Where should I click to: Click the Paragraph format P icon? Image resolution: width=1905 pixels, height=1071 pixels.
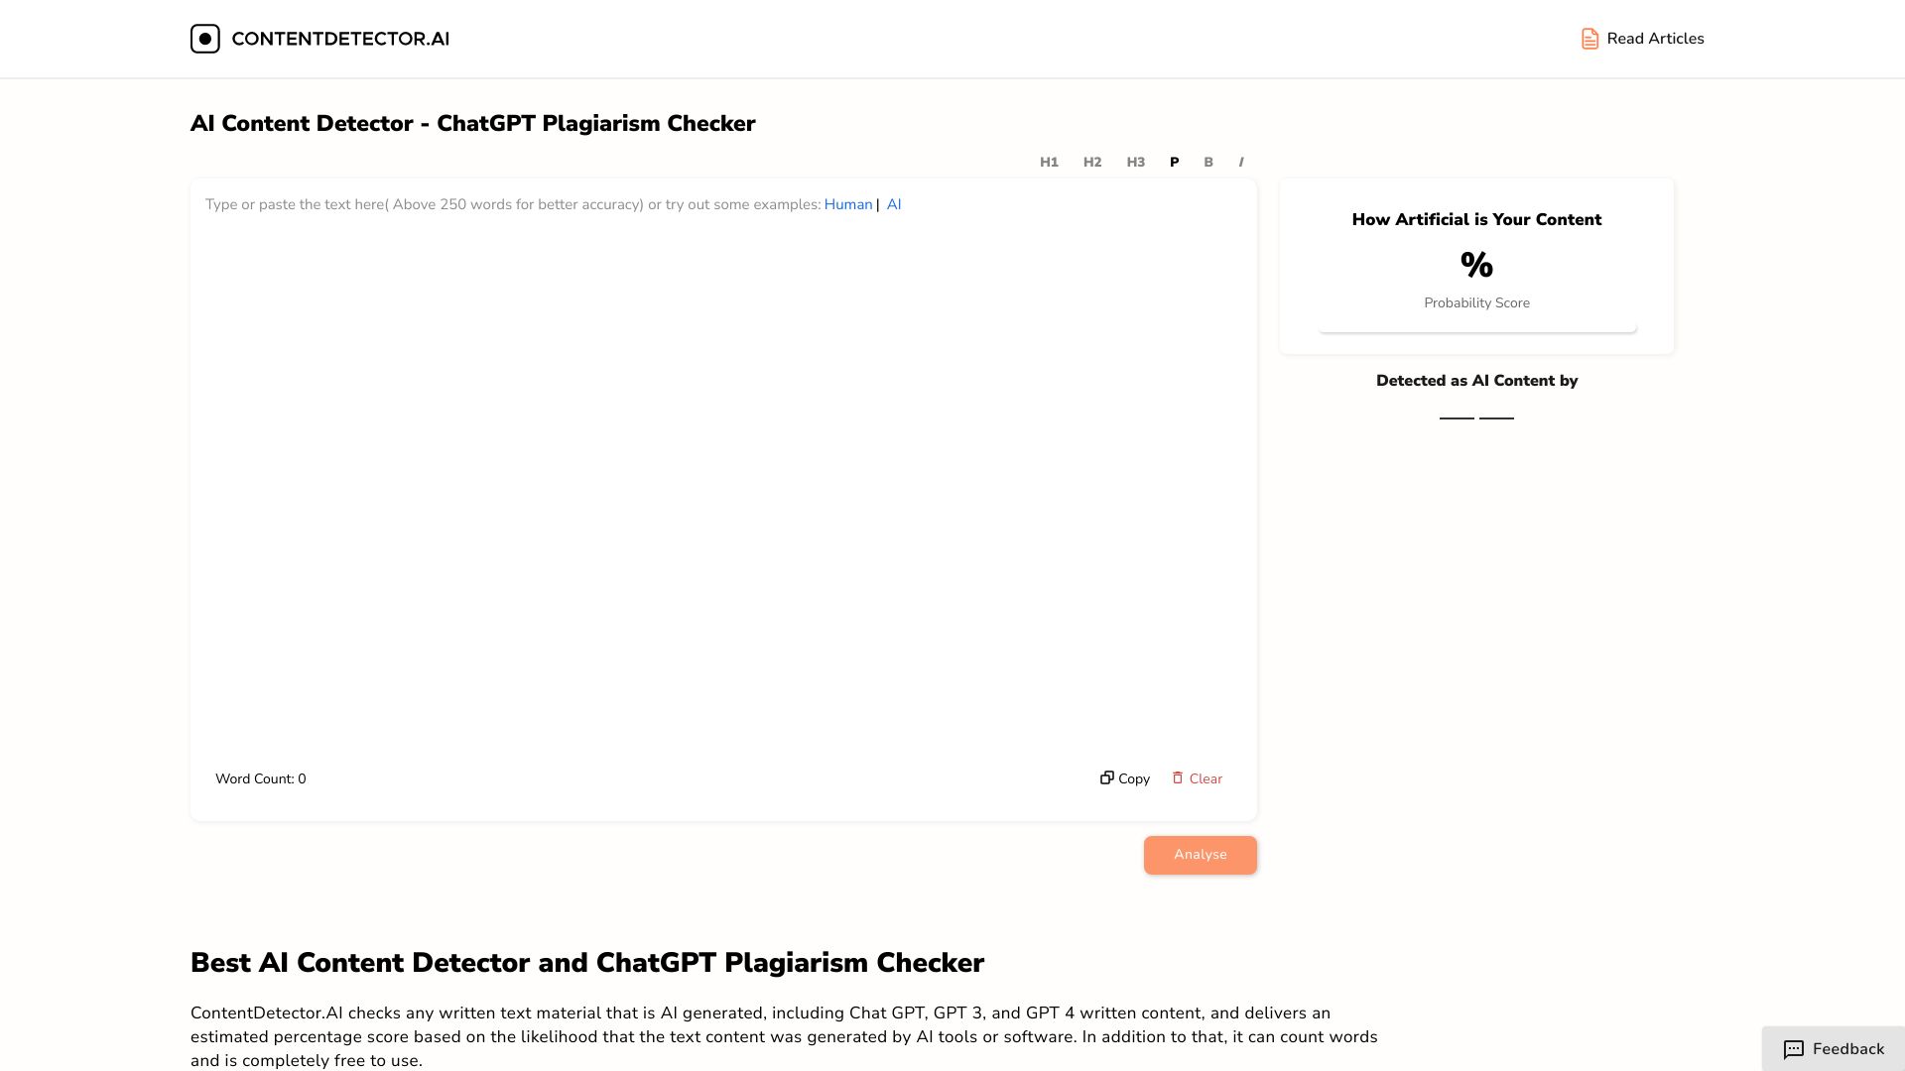[1174, 161]
